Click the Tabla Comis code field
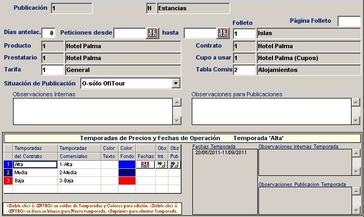Image resolution: width=364 pixels, height=217 pixels. [x=244, y=70]
